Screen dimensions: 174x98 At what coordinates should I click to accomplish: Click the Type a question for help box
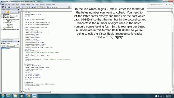point(157,4)
